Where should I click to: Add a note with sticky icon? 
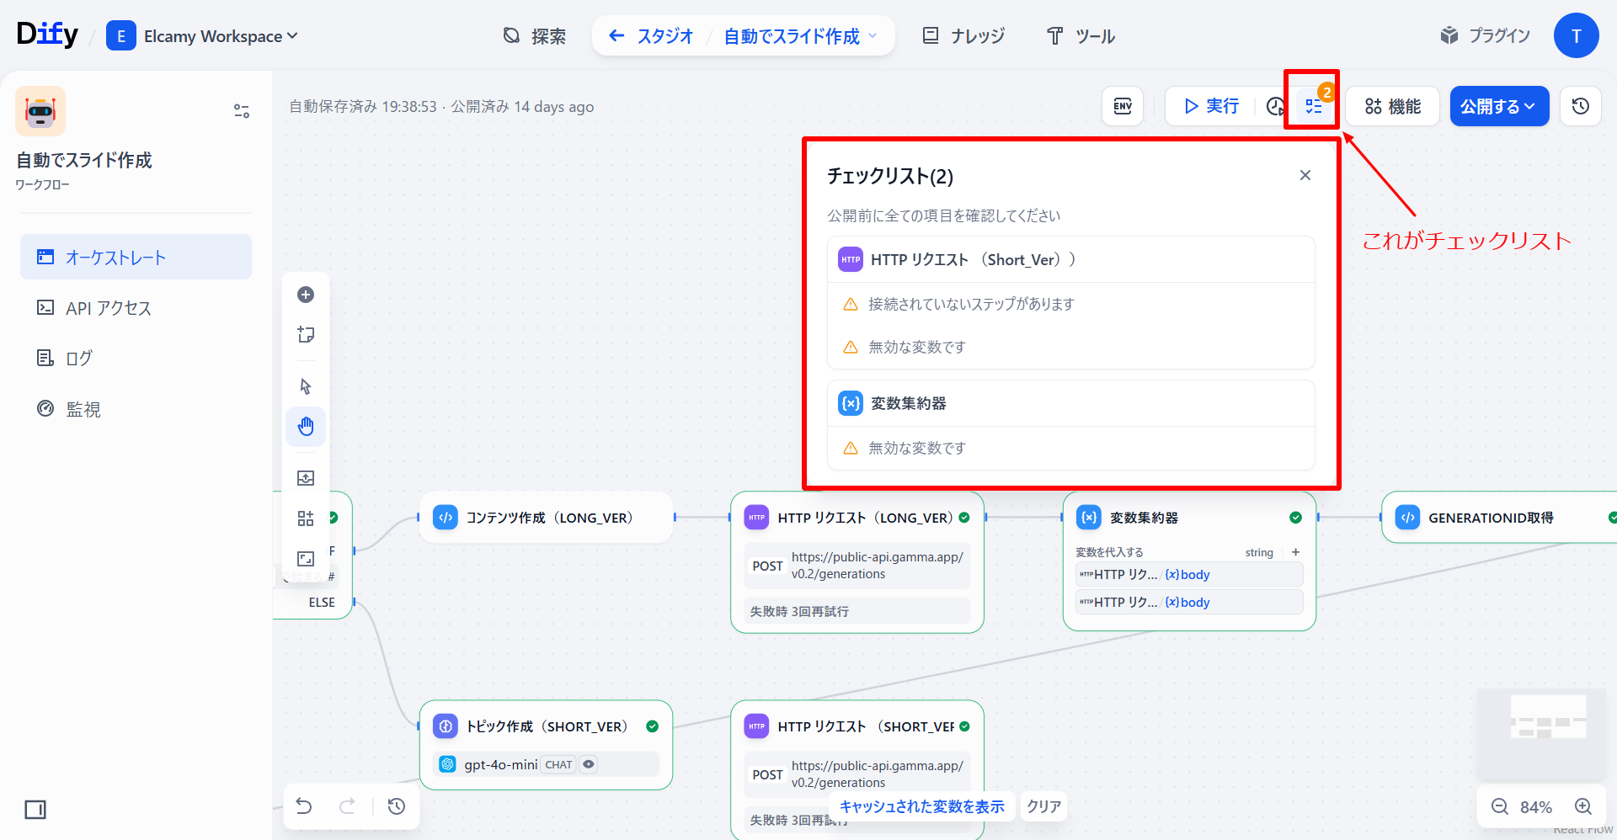(306, 335)
